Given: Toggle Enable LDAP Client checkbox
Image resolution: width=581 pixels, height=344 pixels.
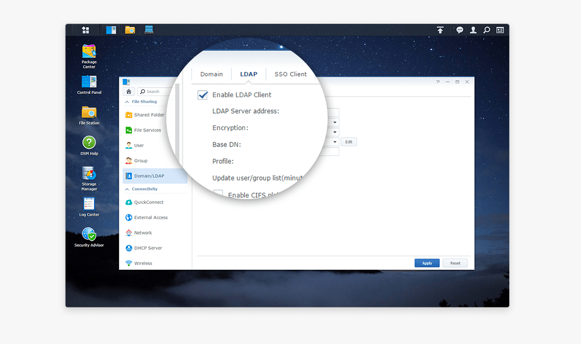Looking at the screenshot, I should point(203,95).
